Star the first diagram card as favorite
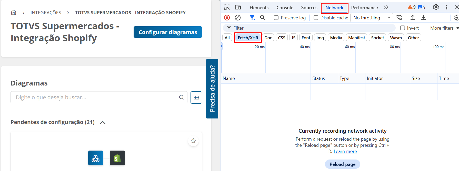This screenshot has height=171, width=459. 193,141
